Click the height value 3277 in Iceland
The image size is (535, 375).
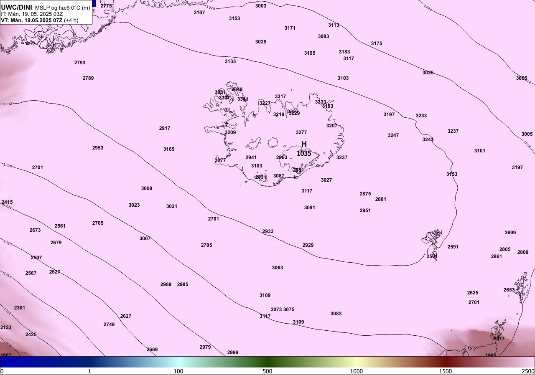point(301,132)
